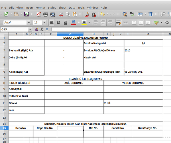This screenshot has height=143, width=171.
Task: Click the equals Function icon
Action: click(47, 29)
